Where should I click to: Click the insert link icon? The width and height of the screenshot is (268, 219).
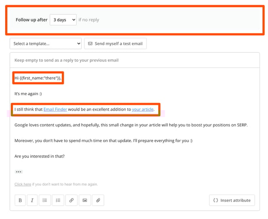coord(71,200)
